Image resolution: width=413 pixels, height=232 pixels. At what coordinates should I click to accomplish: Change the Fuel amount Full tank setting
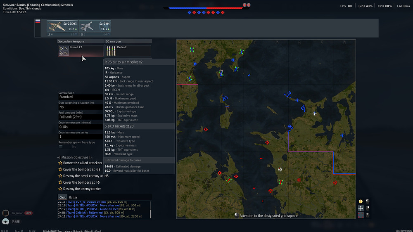point(80,117)
